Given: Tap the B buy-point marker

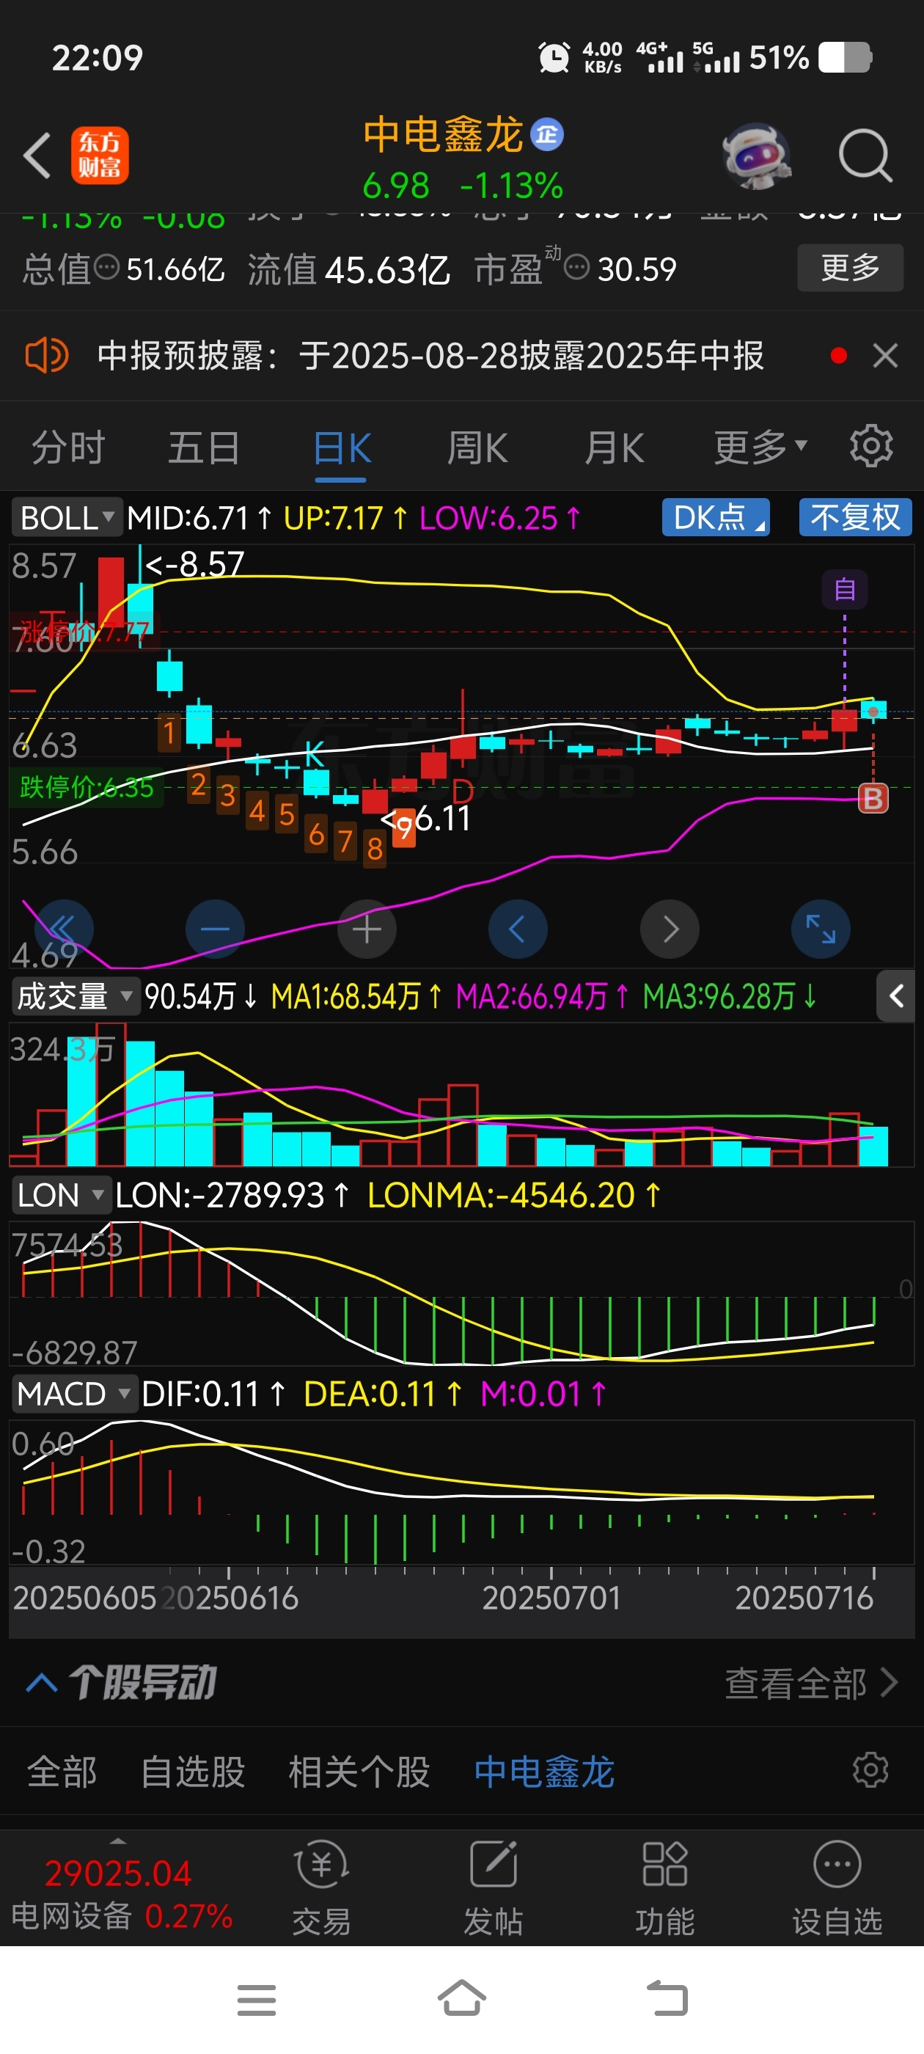Looking at the screenshot, I should 873,798.
